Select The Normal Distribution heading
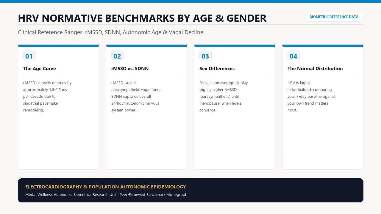The image size is (381, 214). (315, 69)
